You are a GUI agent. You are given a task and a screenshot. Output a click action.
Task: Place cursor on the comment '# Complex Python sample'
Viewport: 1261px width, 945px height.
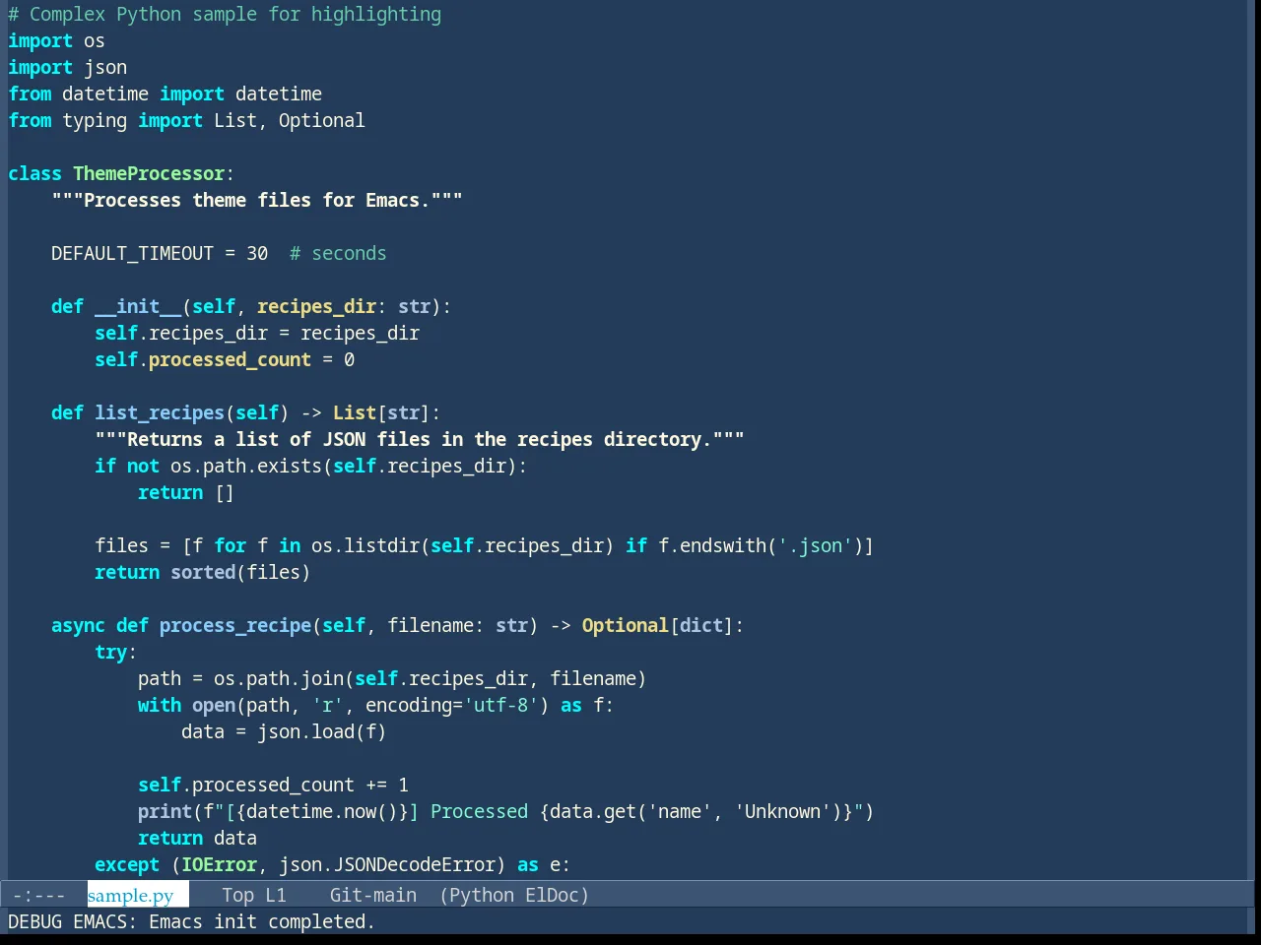[133, 14]
